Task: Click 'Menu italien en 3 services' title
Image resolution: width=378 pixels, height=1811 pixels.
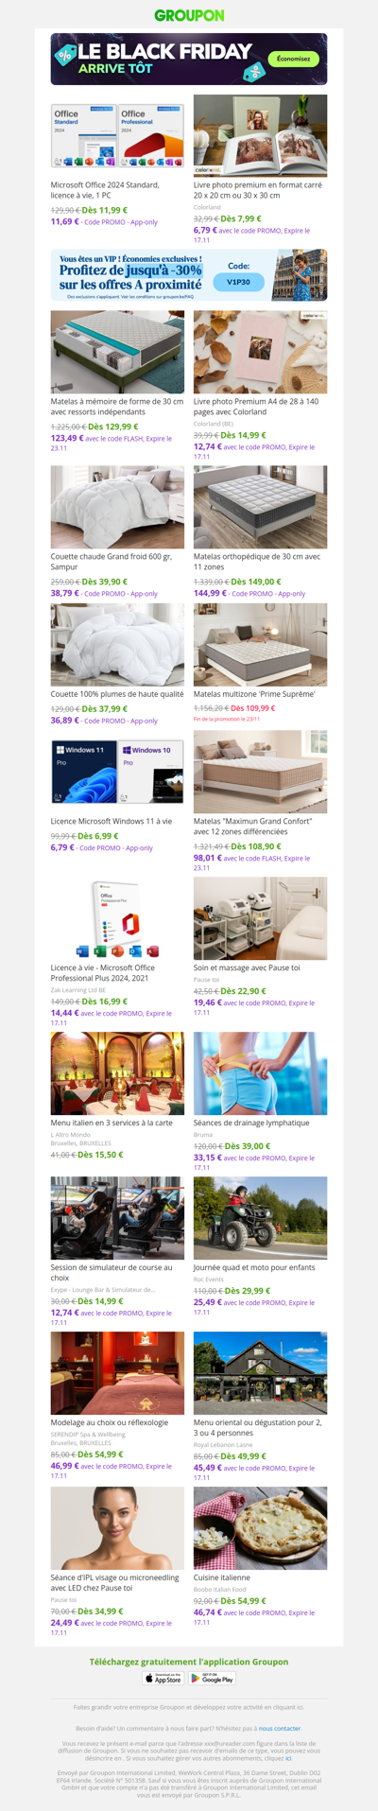Action: (112, 1123)
